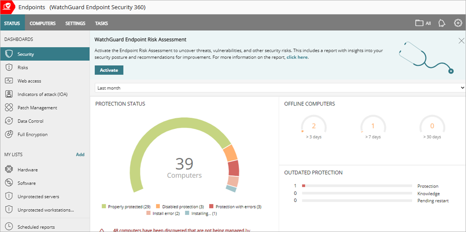Screen dimensions: 466x232
Task: Click the Pending restart progress bar
Action: [357, 200]
